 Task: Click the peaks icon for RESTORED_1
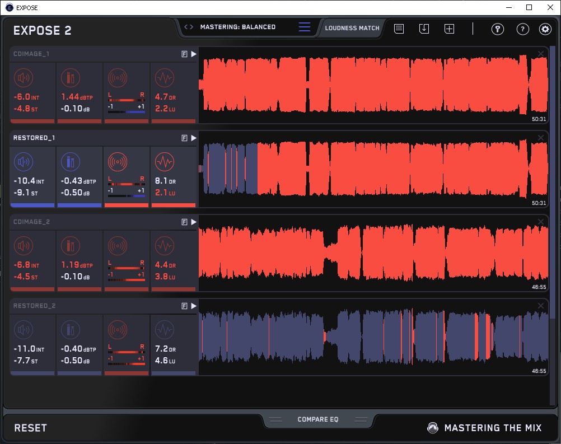(x=71, y=162)
